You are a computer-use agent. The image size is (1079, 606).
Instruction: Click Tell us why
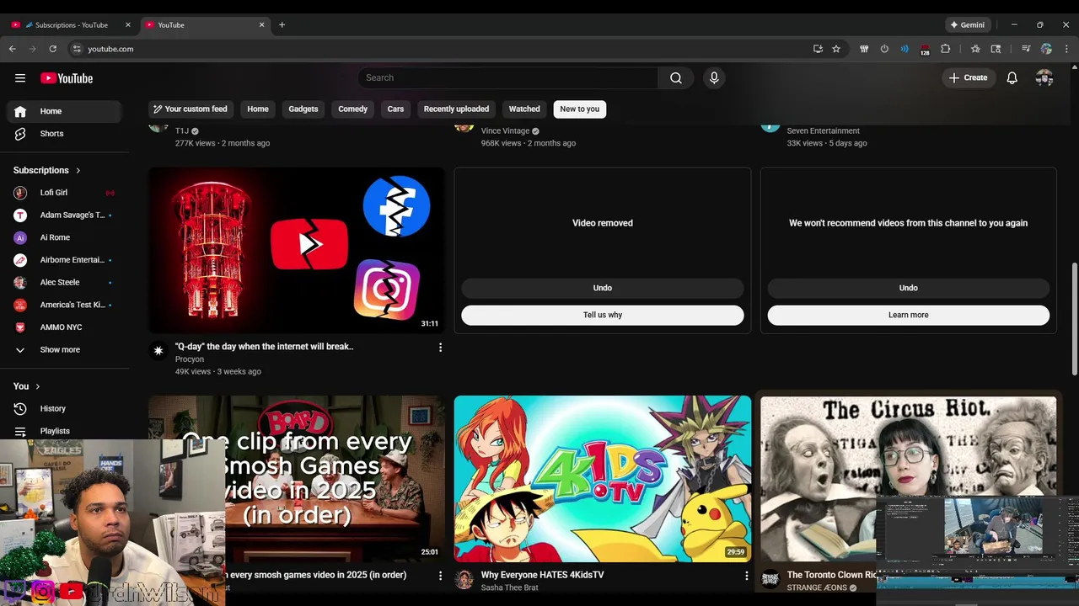[603, 315]
